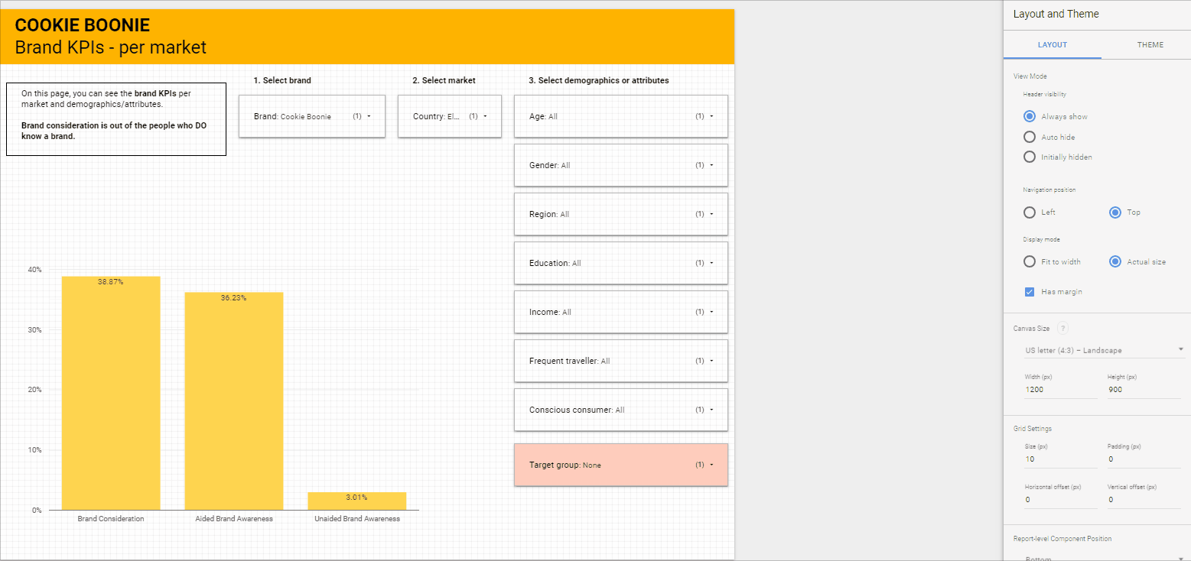
Task: Click the 1. Select brand heading
Action: (282, 80)
